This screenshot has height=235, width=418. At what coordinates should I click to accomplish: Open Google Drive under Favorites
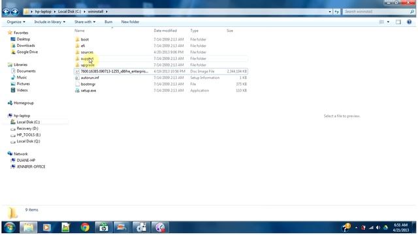pos(27,52)
